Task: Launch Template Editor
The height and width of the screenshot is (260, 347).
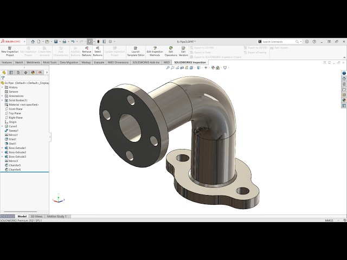Action: (136, 51)
